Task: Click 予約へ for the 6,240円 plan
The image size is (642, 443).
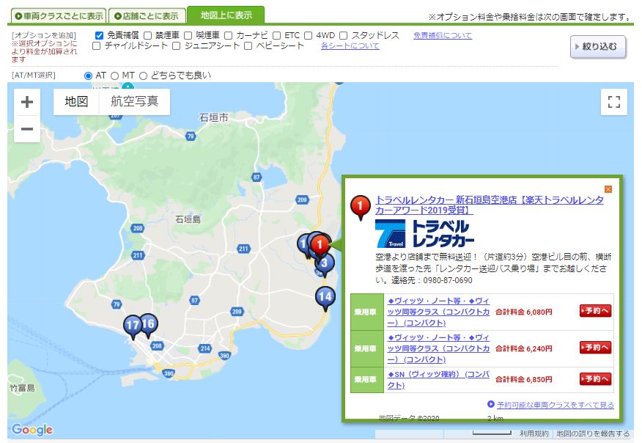Action: pyautogui.click(x=595, y=348)
